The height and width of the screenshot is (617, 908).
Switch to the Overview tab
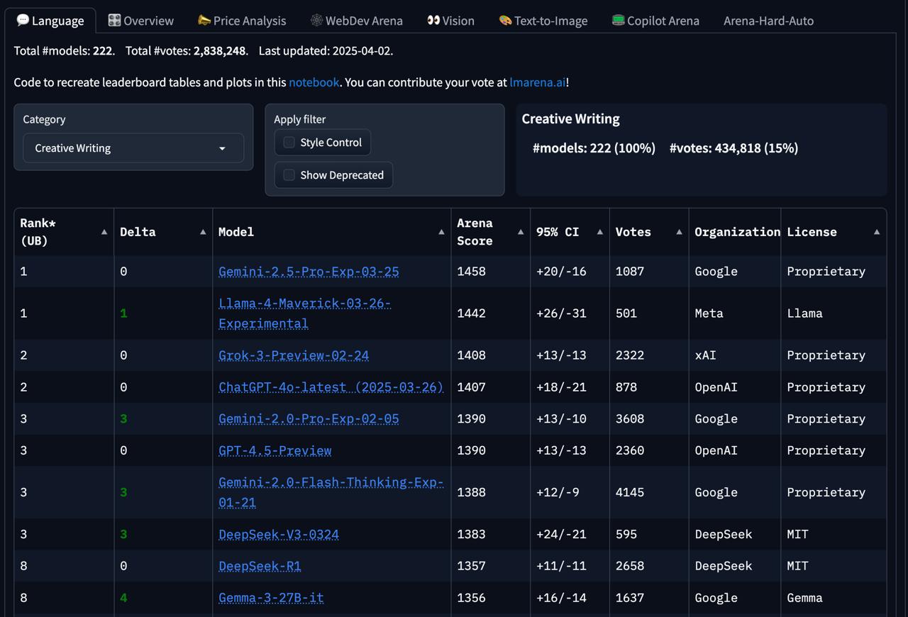pos(140,21)
